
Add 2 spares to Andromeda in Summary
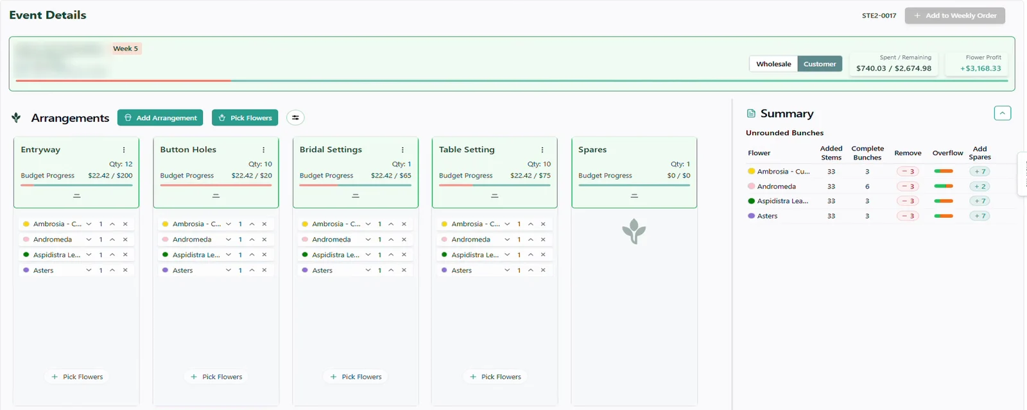coord(980,186)
